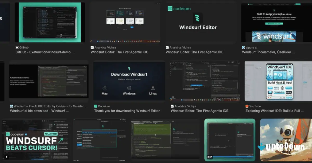The image size is (312, 163).
Task: Select the Download Windsurf thumbnail
Action: coord(129,81)
